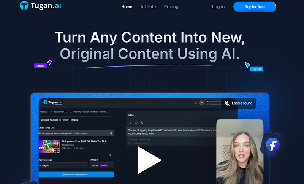This screenshot has width=304, height=184.
Task: Click the purple cursor arrow near Email
Action: click(x=50, y=62)
